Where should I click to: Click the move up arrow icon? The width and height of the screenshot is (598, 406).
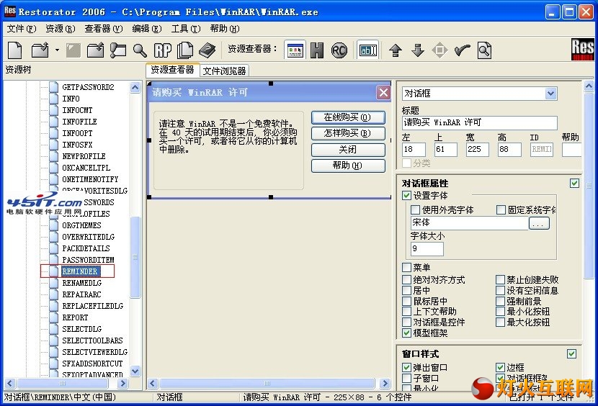point(396,50)
